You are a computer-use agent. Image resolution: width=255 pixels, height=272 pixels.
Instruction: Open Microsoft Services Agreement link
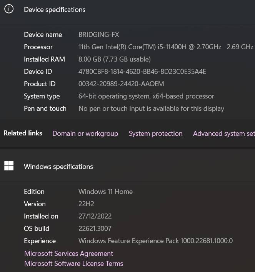click(x=69, y=254)
